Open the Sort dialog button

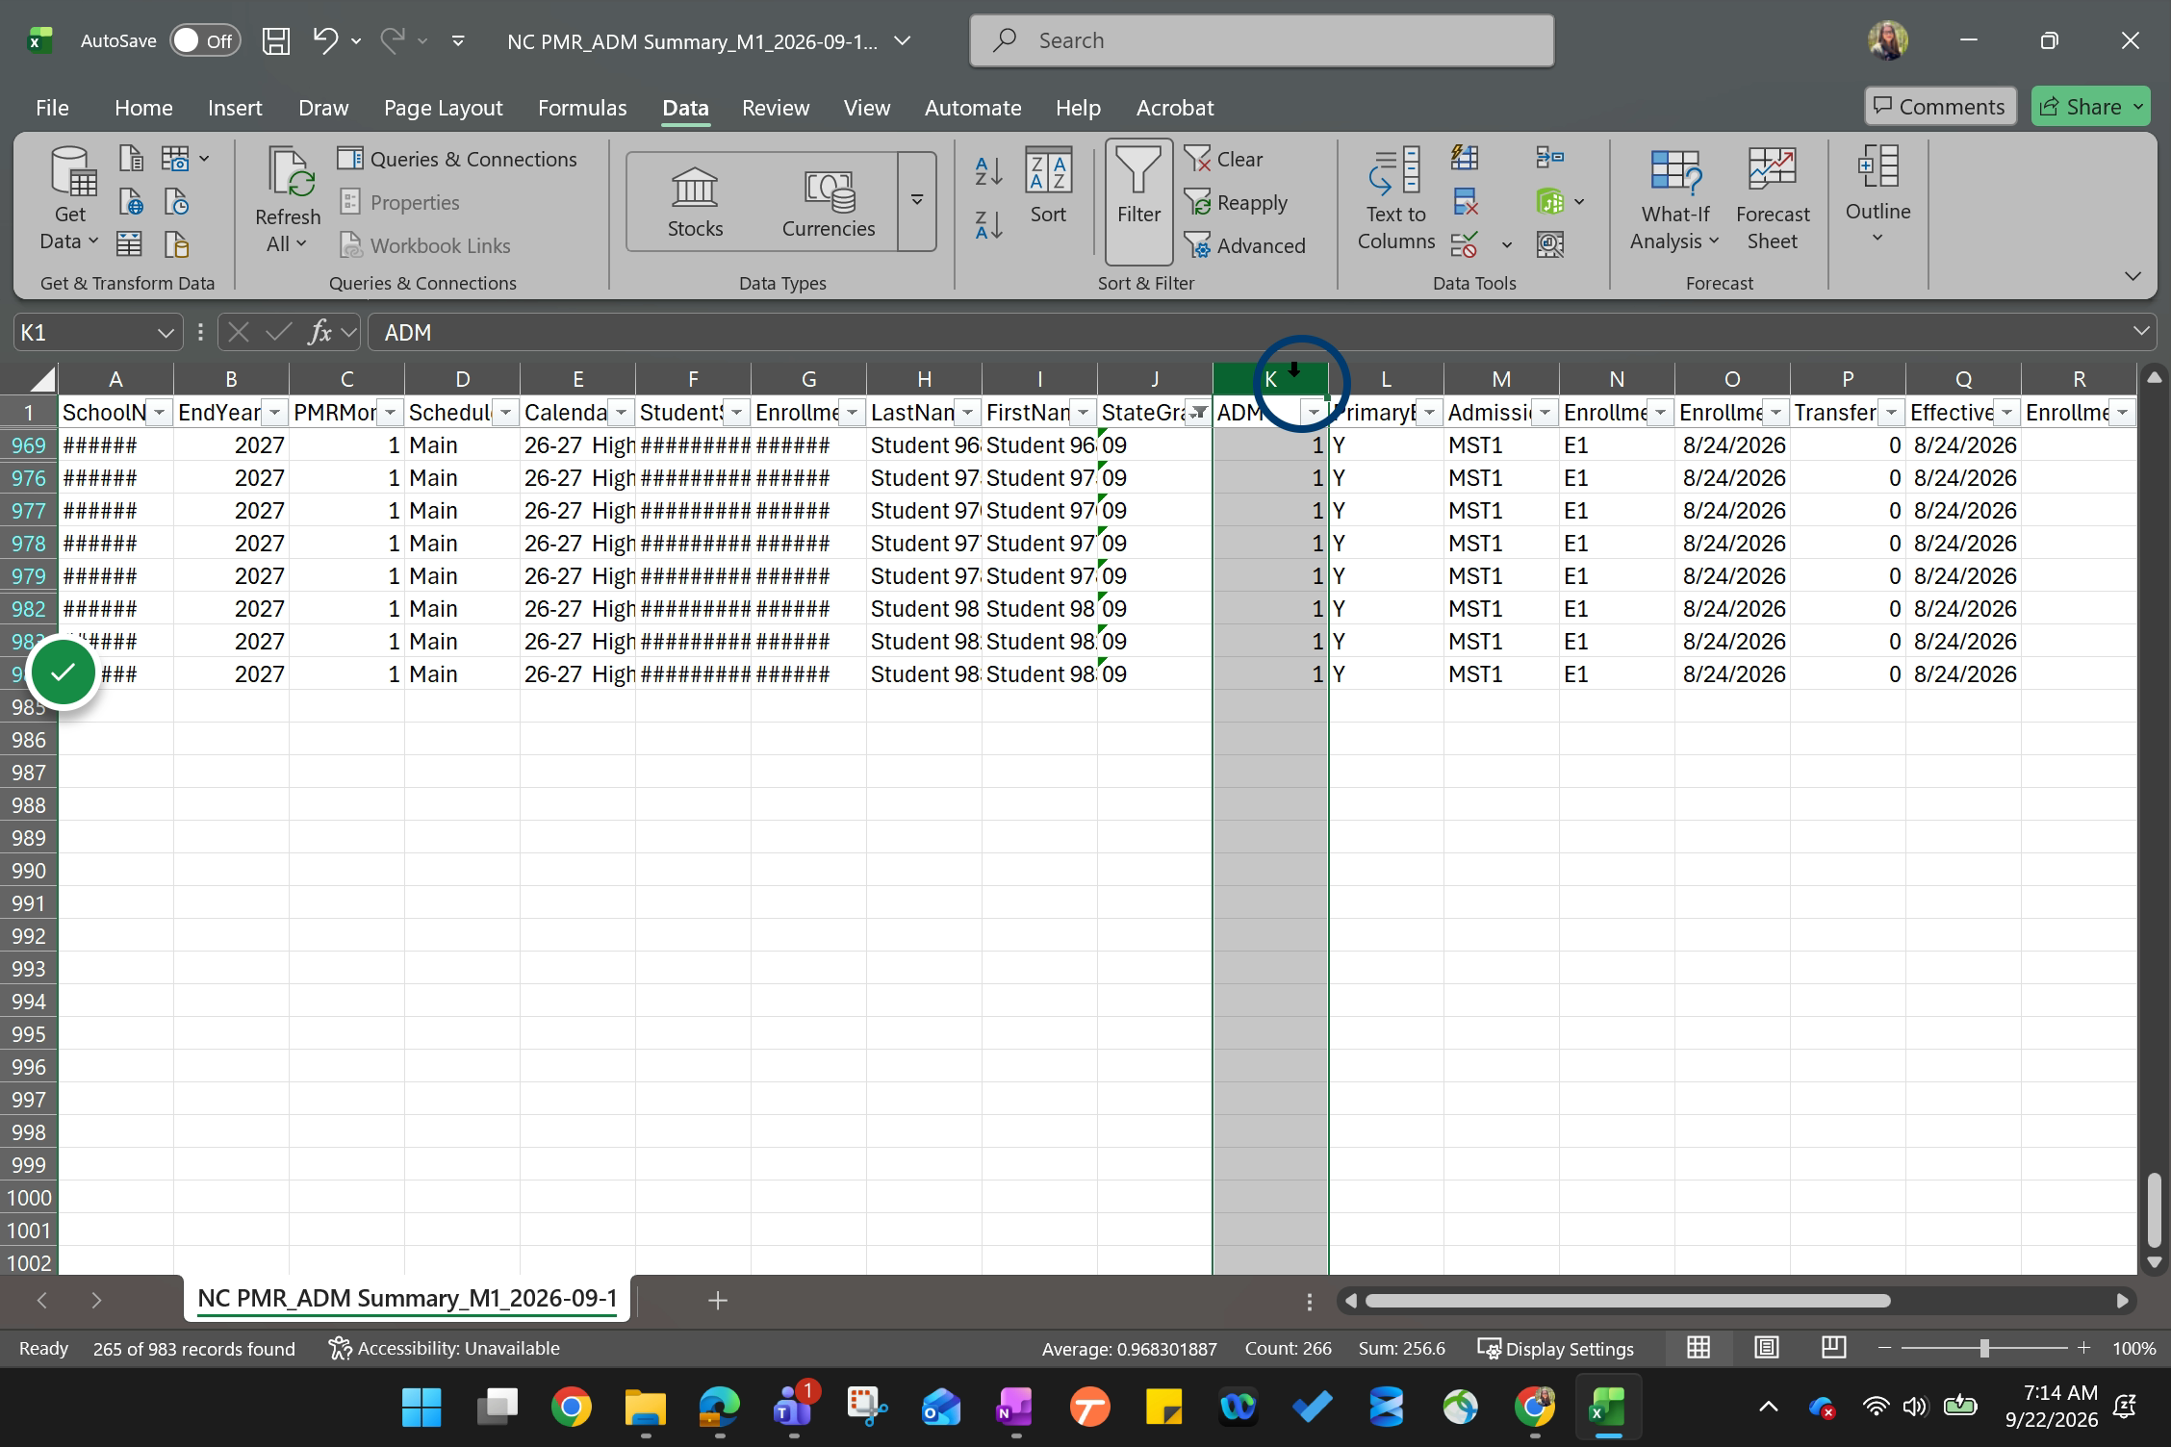click(x=1048, y=187)
